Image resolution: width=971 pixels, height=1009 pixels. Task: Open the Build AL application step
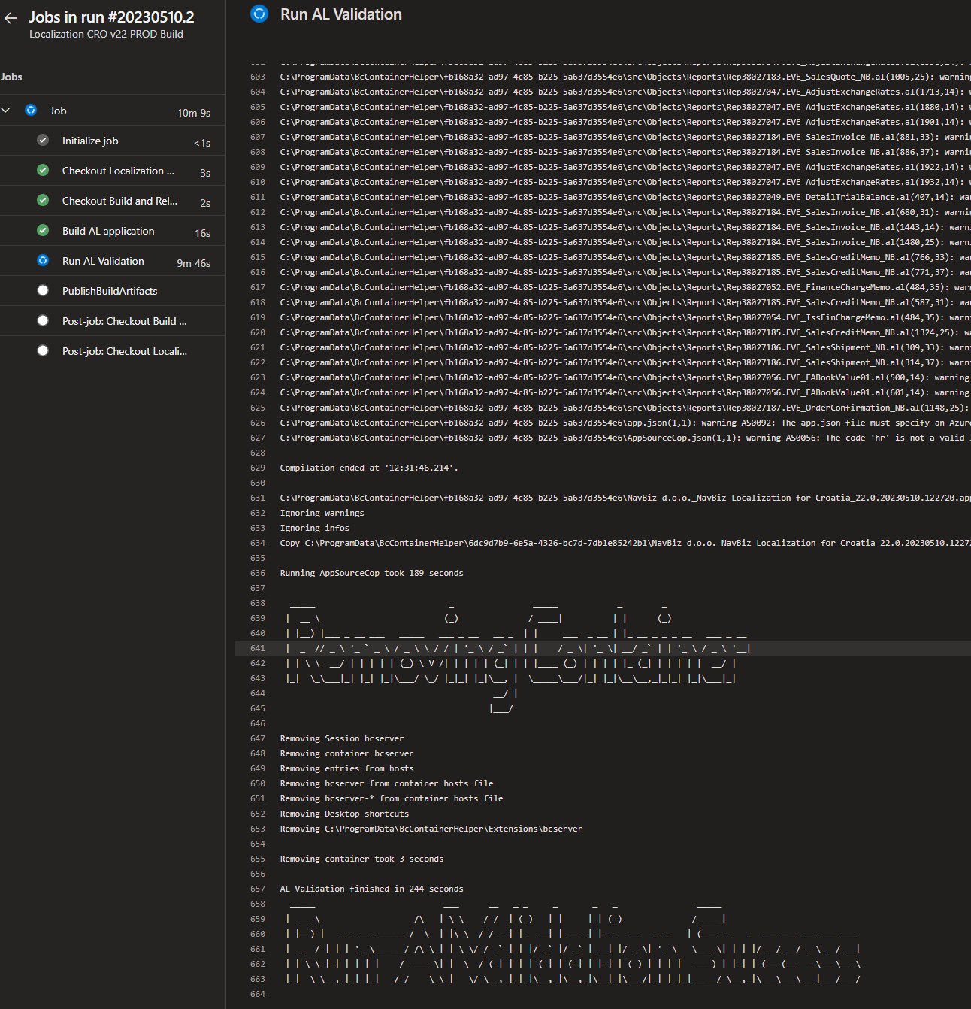[x=108, y=231]
